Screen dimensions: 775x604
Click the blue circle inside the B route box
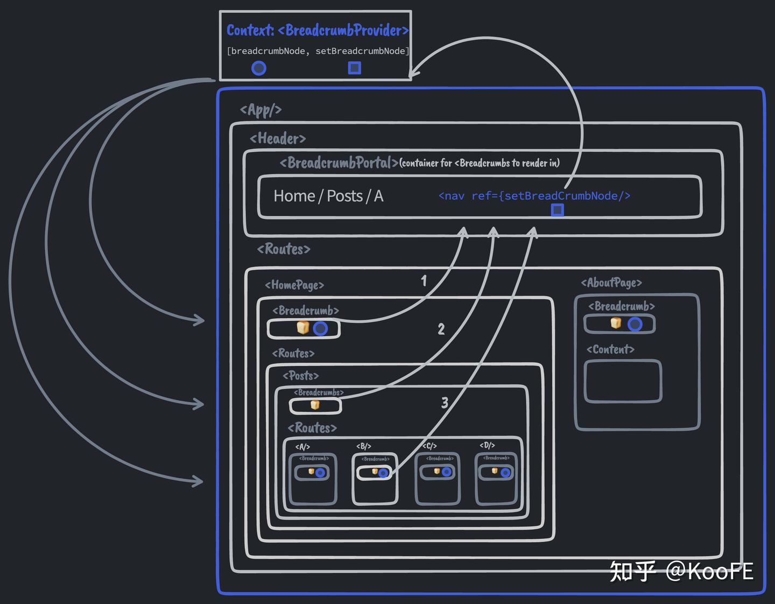click(383, 473)
